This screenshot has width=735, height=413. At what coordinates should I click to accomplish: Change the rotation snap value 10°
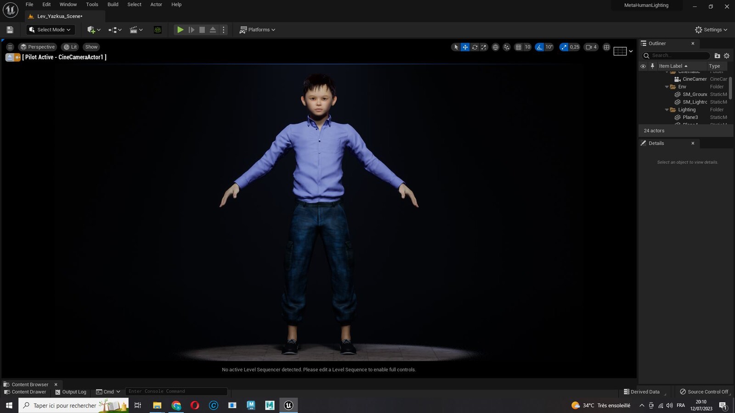pyautogui.click(x=549, y=47)
